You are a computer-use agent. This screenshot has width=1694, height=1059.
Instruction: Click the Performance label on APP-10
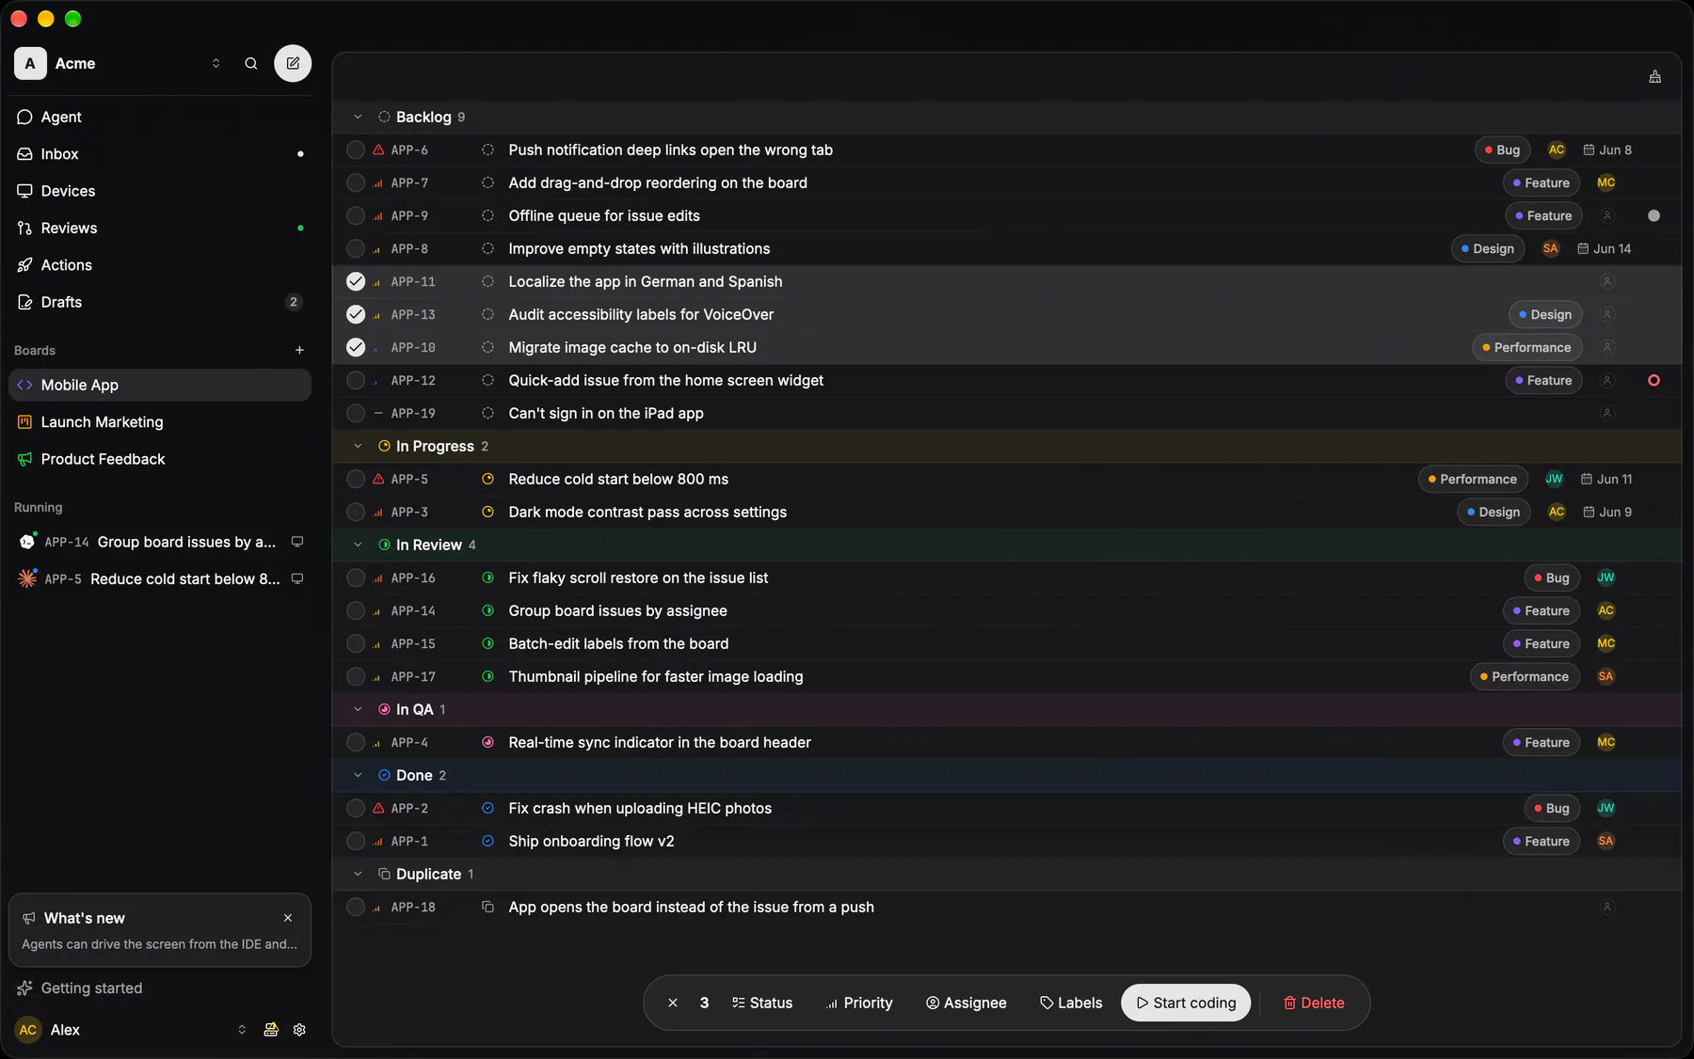pos(1526,347)
